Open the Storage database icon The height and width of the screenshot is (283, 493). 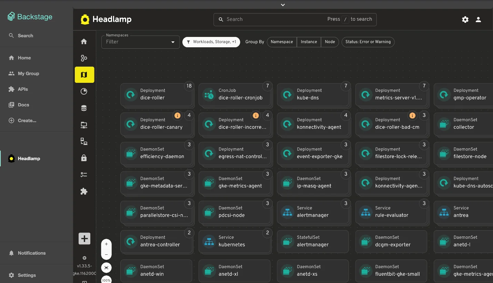coord(84,108)
